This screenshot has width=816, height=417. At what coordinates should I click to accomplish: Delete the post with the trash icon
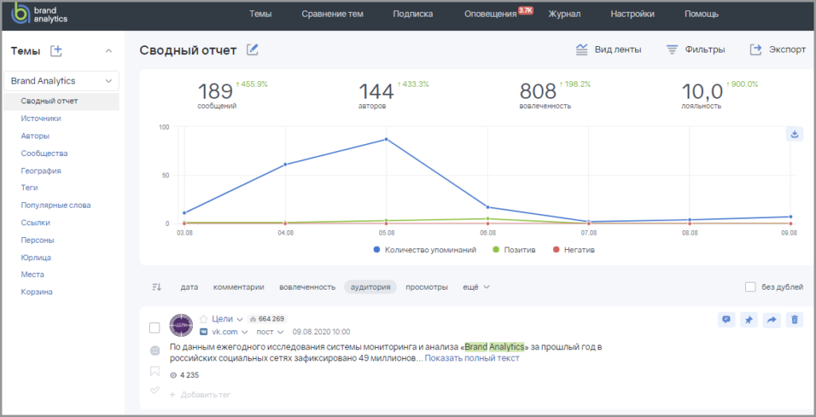[794, 320]
